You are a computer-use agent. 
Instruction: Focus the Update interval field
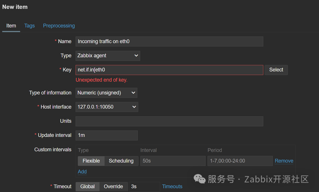click(106, 135)
